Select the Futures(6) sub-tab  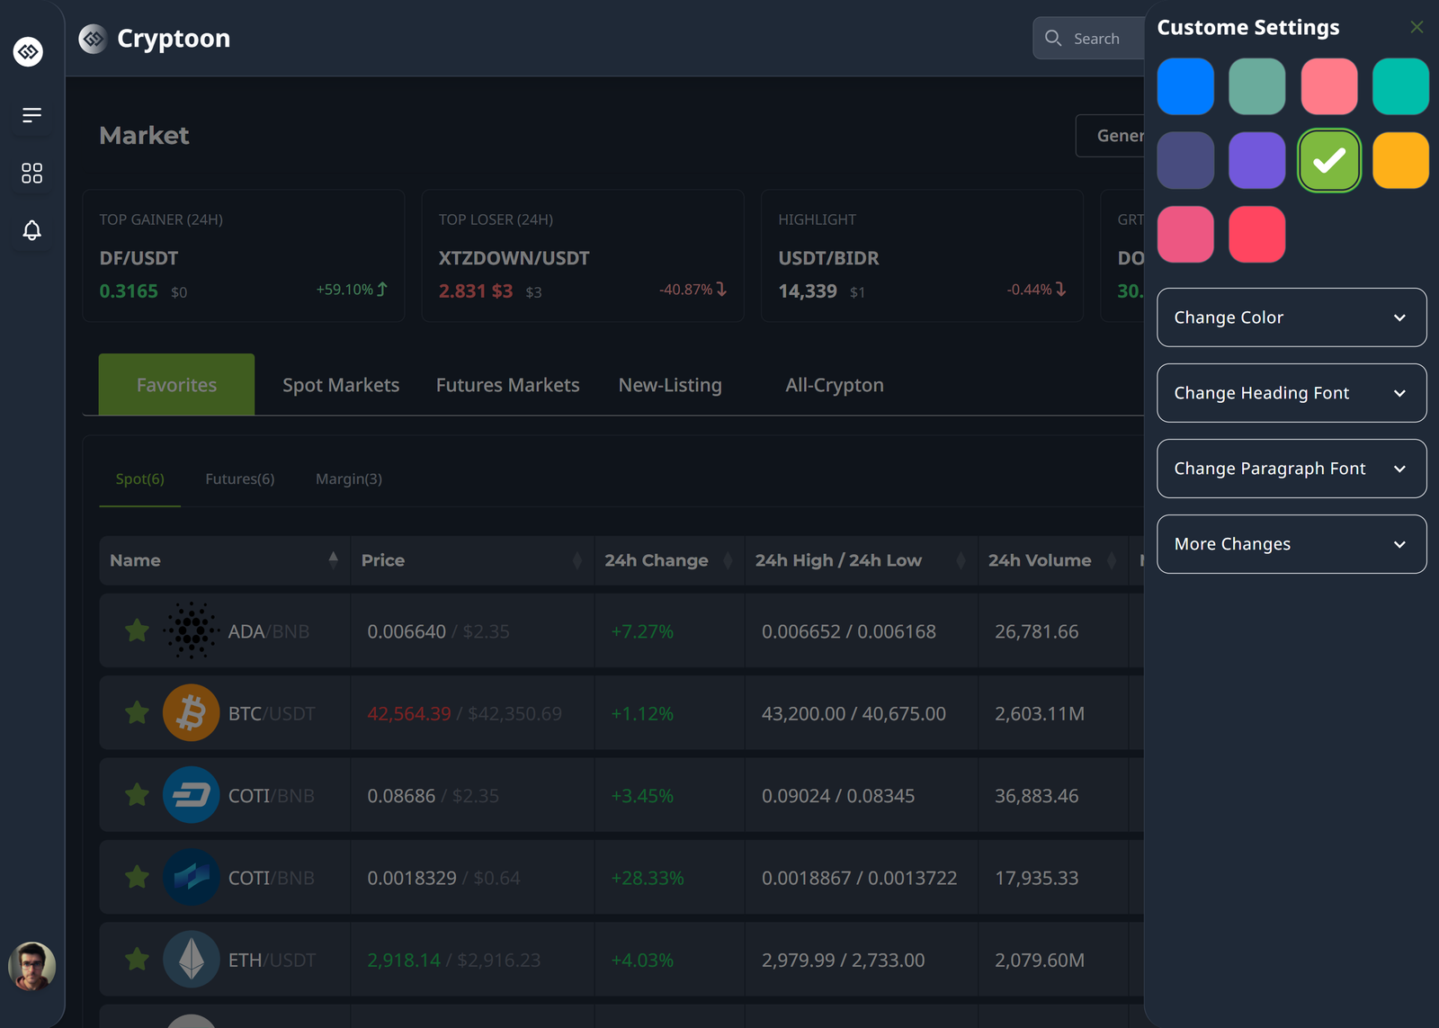click(239, 479)
